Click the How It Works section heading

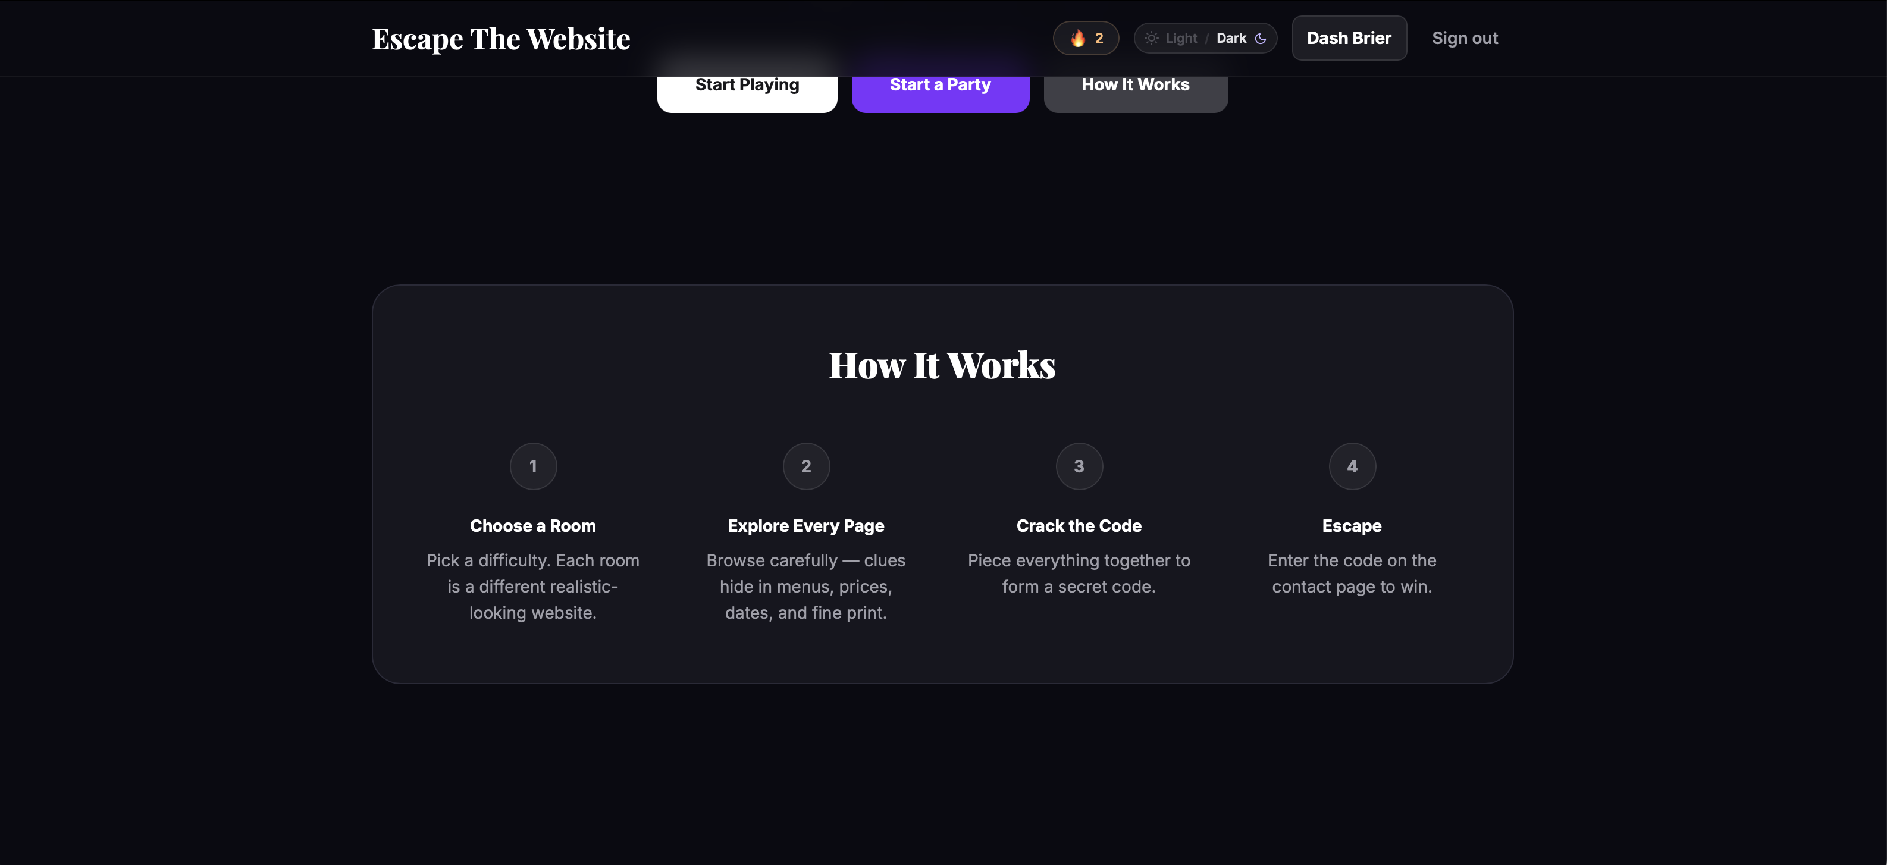pos(942,365)
